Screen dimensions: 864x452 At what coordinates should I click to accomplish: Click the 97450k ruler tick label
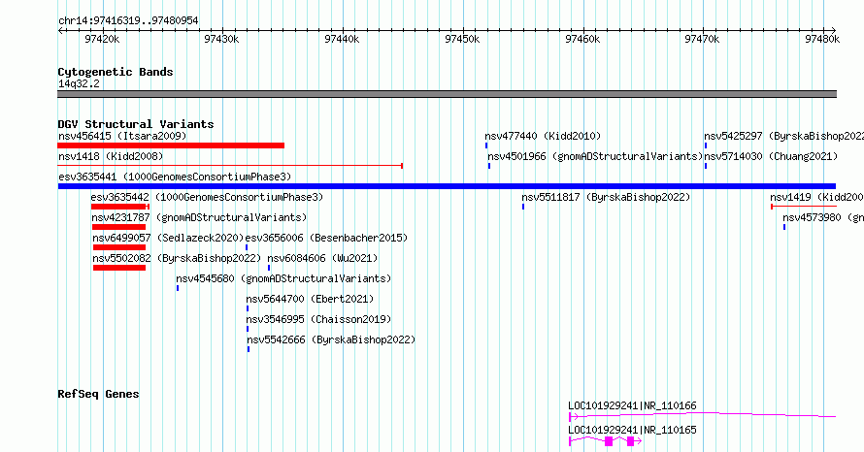(x=462, y=39)
